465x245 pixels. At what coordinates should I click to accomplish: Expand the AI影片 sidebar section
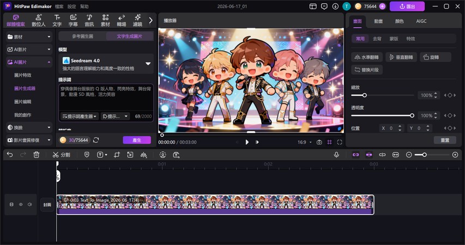click(29, 50)
